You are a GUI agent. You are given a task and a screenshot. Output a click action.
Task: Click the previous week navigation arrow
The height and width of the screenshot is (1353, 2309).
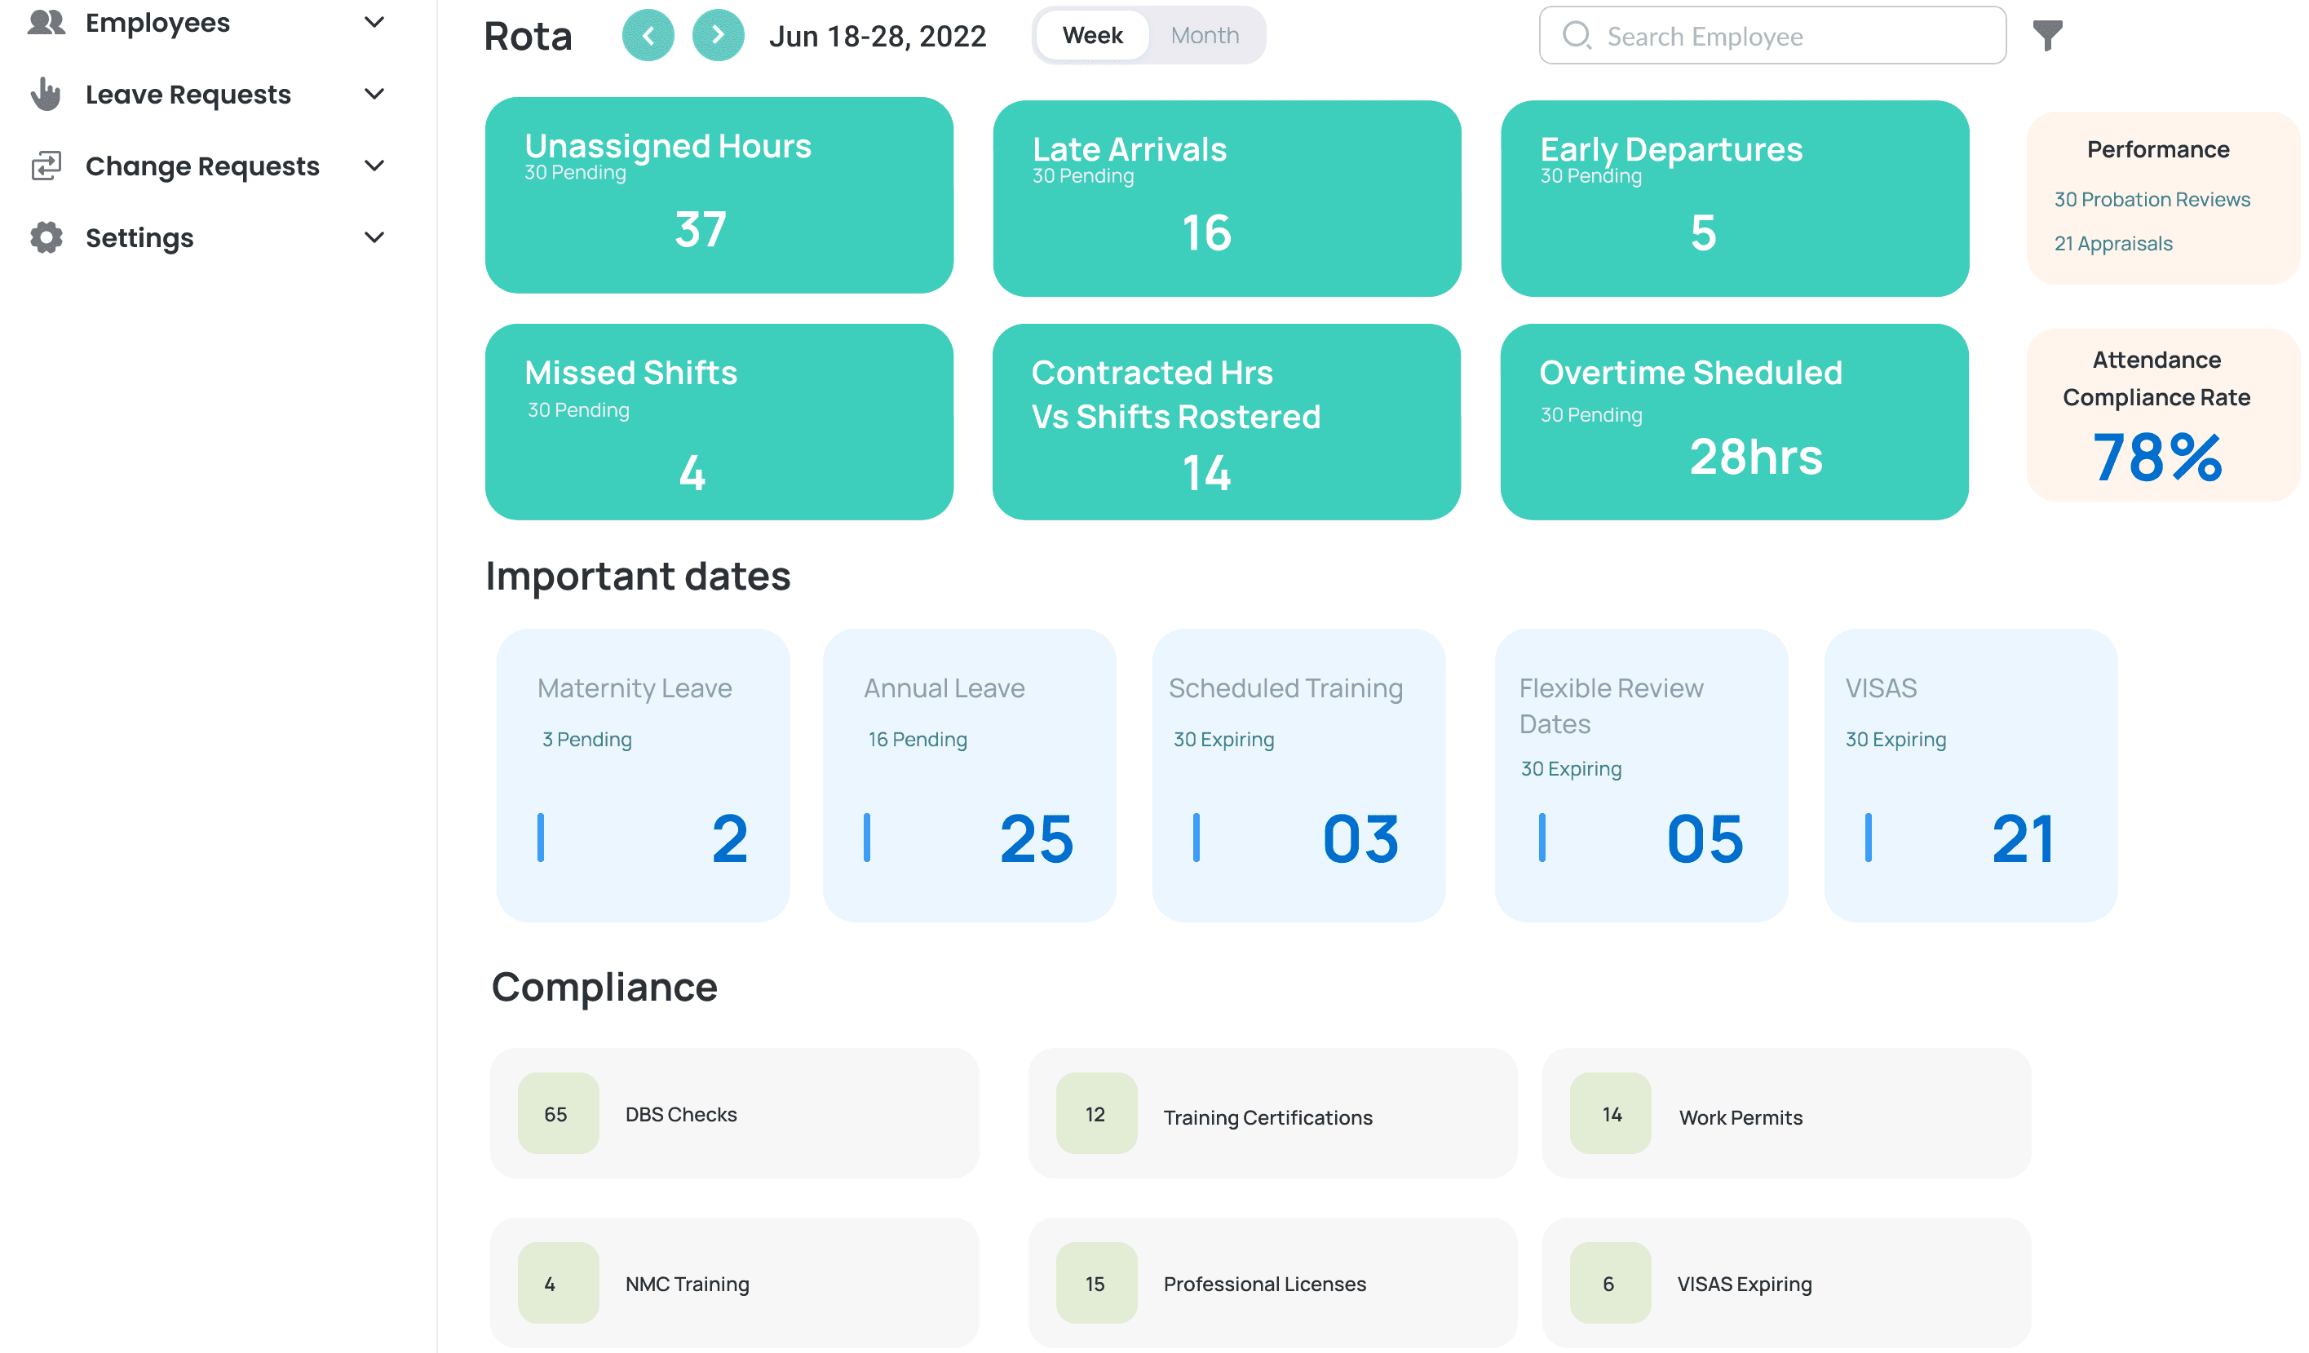click(x=648, y=33)
